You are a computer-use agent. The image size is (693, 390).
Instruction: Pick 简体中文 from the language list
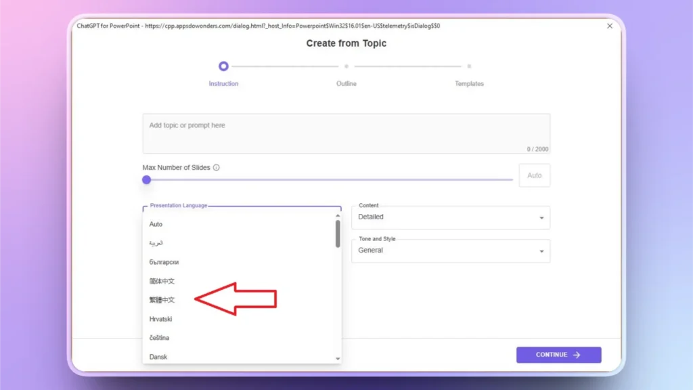162,281
